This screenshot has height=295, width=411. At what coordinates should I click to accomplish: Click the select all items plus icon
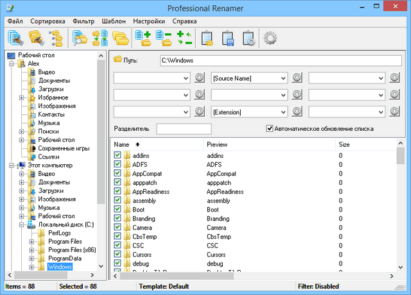[143, 38]
